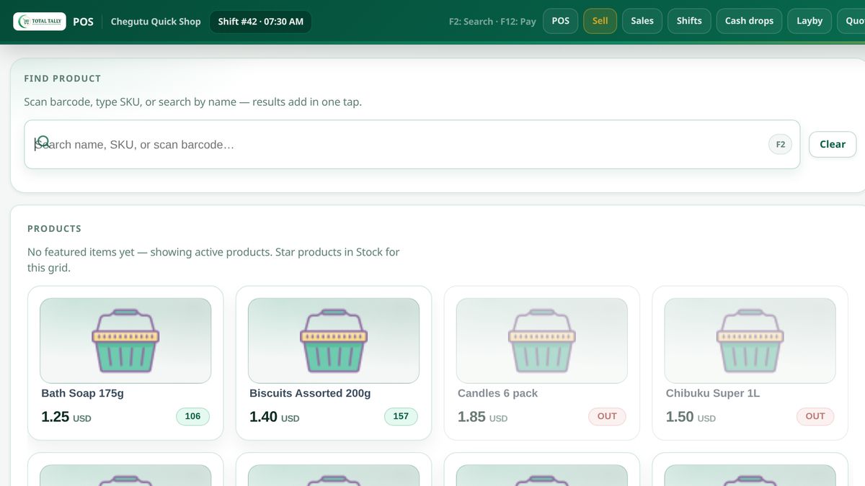
Task: Click the POS label beside the logo
Action: (84, 22)
